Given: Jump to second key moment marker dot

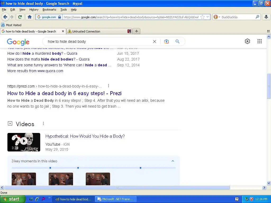Looking at the screenshot, I should pos(78,168).
